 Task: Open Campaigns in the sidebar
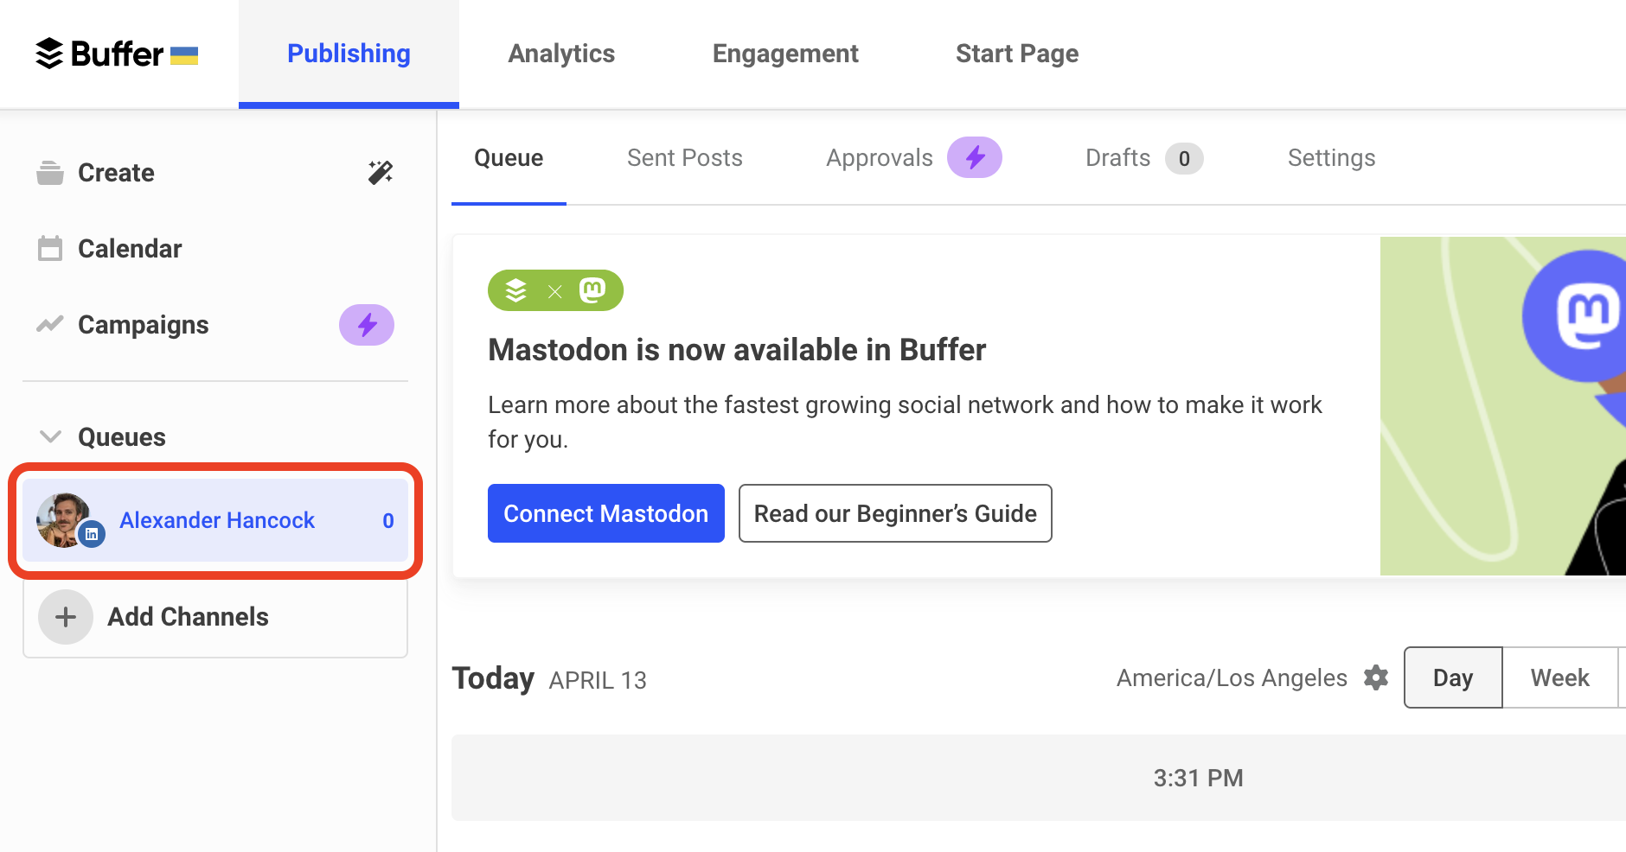tap(144, 325)
